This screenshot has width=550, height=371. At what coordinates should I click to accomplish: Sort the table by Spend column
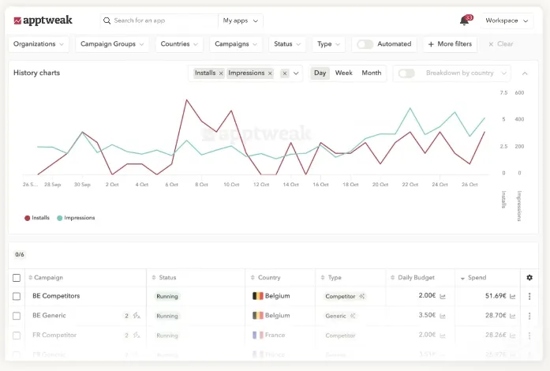(477, 278)
